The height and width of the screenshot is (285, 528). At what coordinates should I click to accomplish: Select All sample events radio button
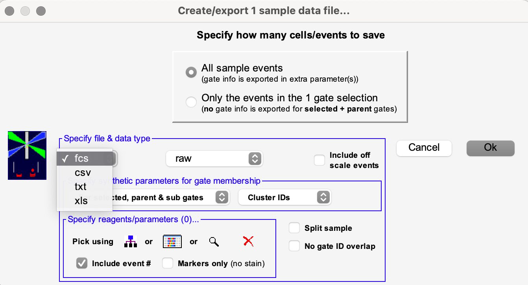191,72
